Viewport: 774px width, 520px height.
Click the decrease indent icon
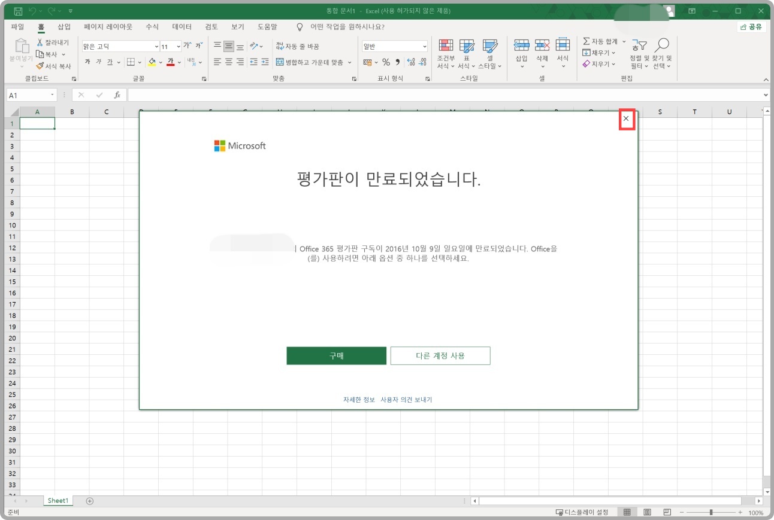coord(253,62)
